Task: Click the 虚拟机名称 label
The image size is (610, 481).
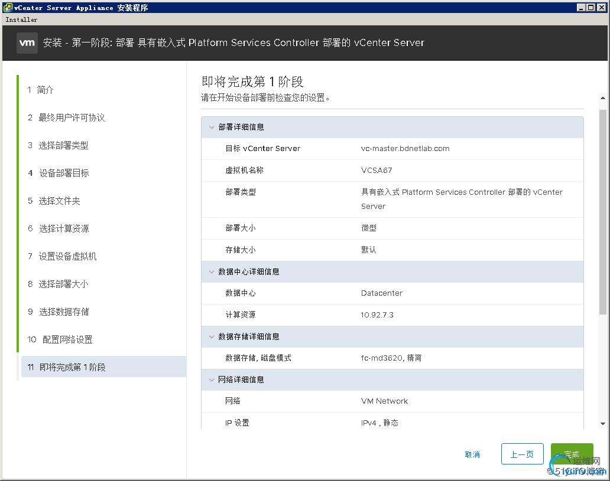Action: (244, 170)
